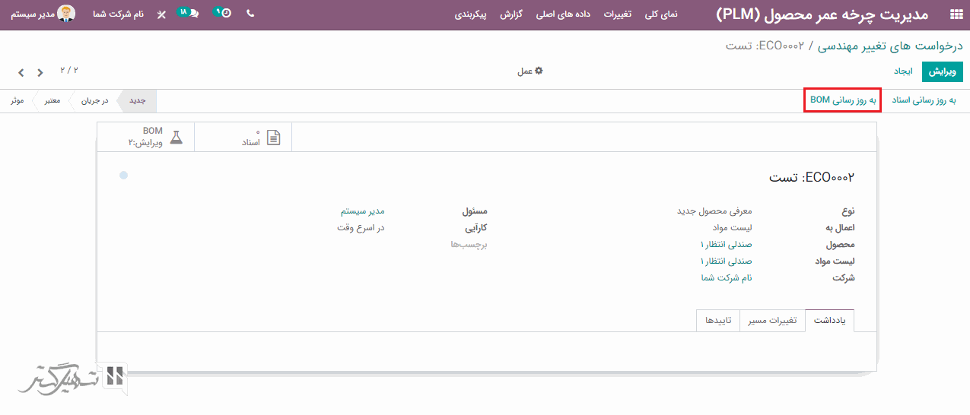Set status to در جریان stage

[95, 100]
